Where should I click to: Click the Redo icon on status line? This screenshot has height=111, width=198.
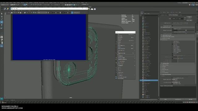tap(18, 5)
